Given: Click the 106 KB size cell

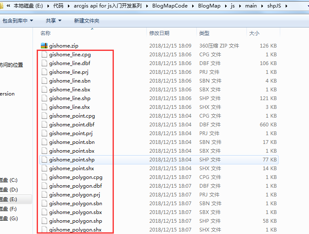Looking at the screenshot, I should coord(268,63).
